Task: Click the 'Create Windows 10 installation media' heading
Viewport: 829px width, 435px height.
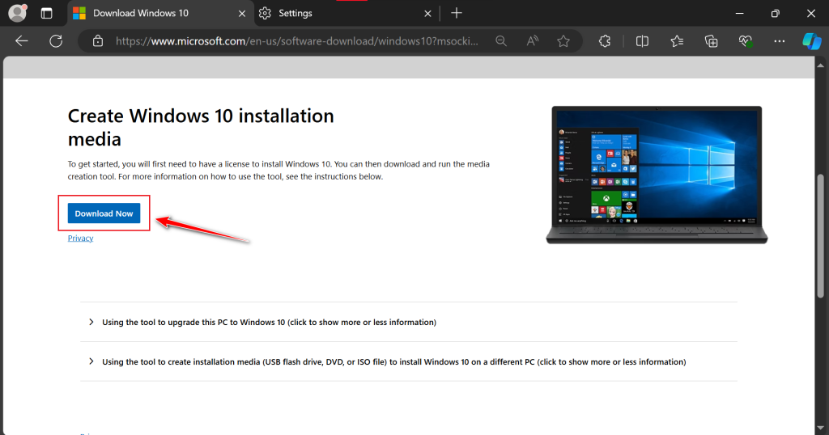Action: click(x=201, y=127)
